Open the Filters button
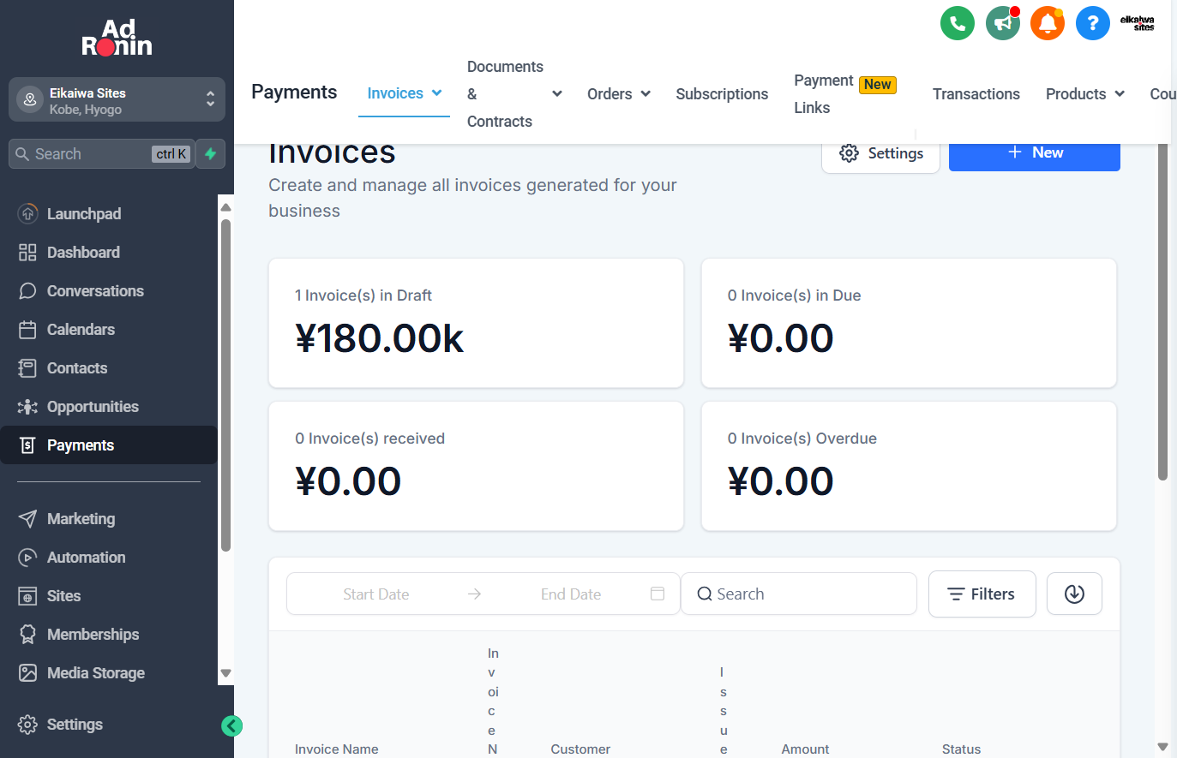 (982, 594)
